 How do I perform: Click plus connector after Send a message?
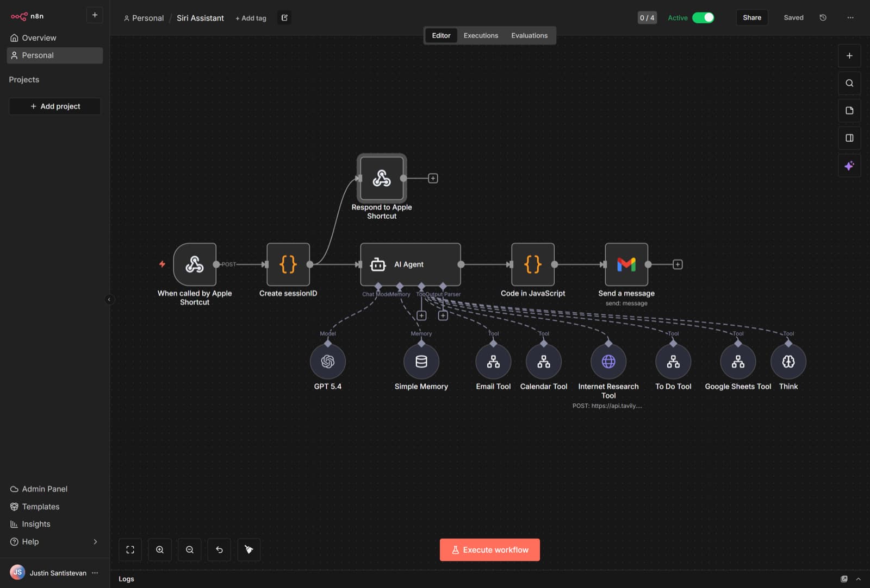[x=678, y=264]
